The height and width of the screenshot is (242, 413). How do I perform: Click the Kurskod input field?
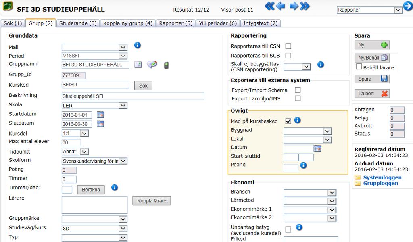96,85
